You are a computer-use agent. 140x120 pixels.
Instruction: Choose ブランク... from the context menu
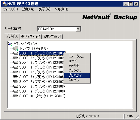[x=77, y=70]
